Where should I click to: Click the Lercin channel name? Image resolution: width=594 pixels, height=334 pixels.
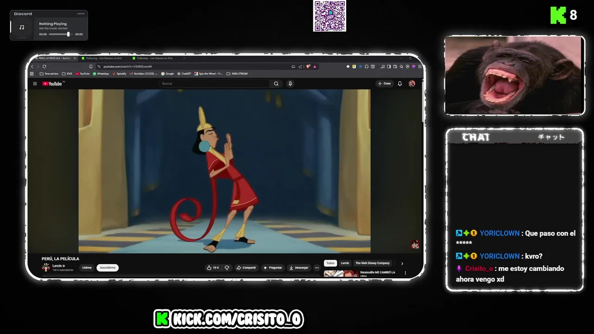pyautogui.click(x=57, y=266)
